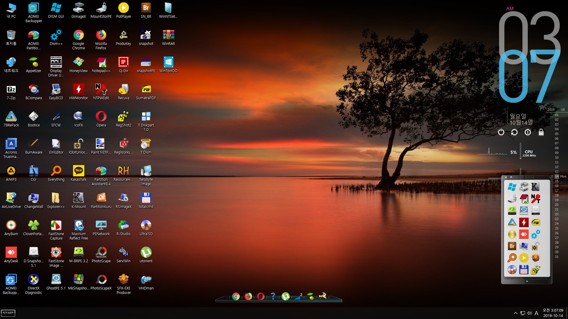Open NTPWEdit icon in launcher panel
Image resolution: width=568 pixels, height=319 pixels.
click(535, 198)
